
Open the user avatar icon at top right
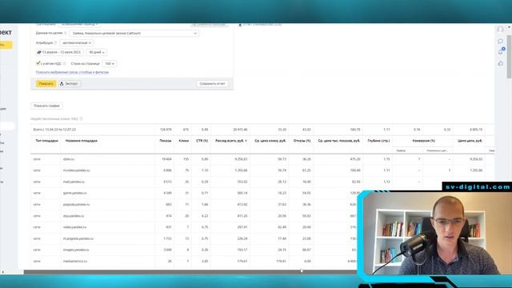pos(500,30)
